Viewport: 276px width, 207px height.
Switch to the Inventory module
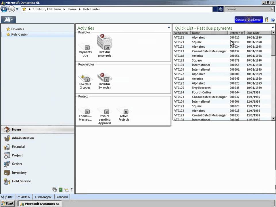tap(38, 173)
